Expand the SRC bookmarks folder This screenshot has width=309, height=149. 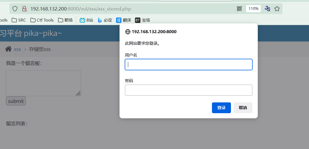coord(19,20)
